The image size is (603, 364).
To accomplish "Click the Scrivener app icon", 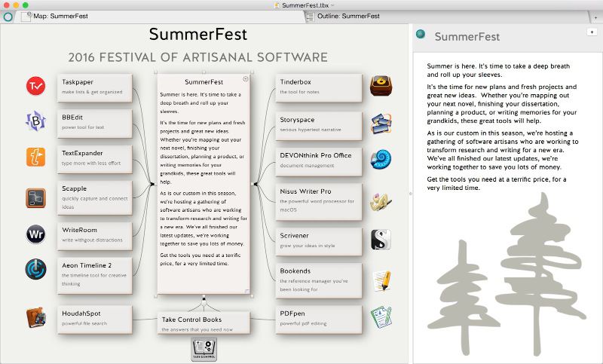I will click(381, 240).
